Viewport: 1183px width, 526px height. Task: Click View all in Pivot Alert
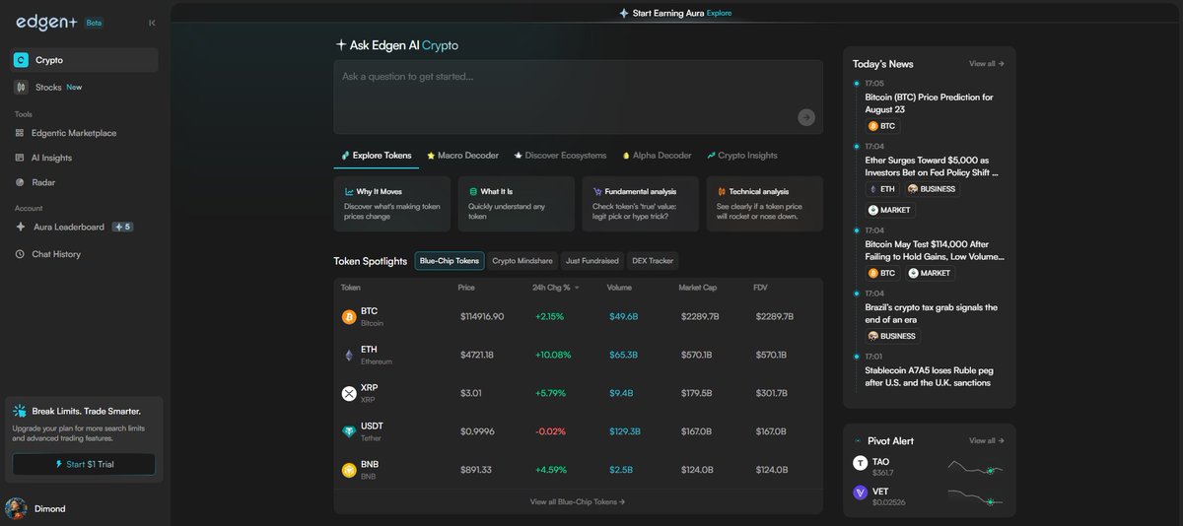pyautogui.click(x=987, y=441)
